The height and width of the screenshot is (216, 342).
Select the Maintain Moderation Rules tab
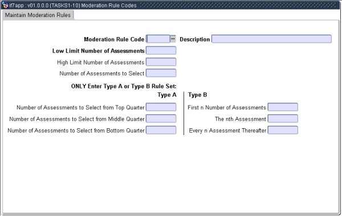[x=38, y=15]
